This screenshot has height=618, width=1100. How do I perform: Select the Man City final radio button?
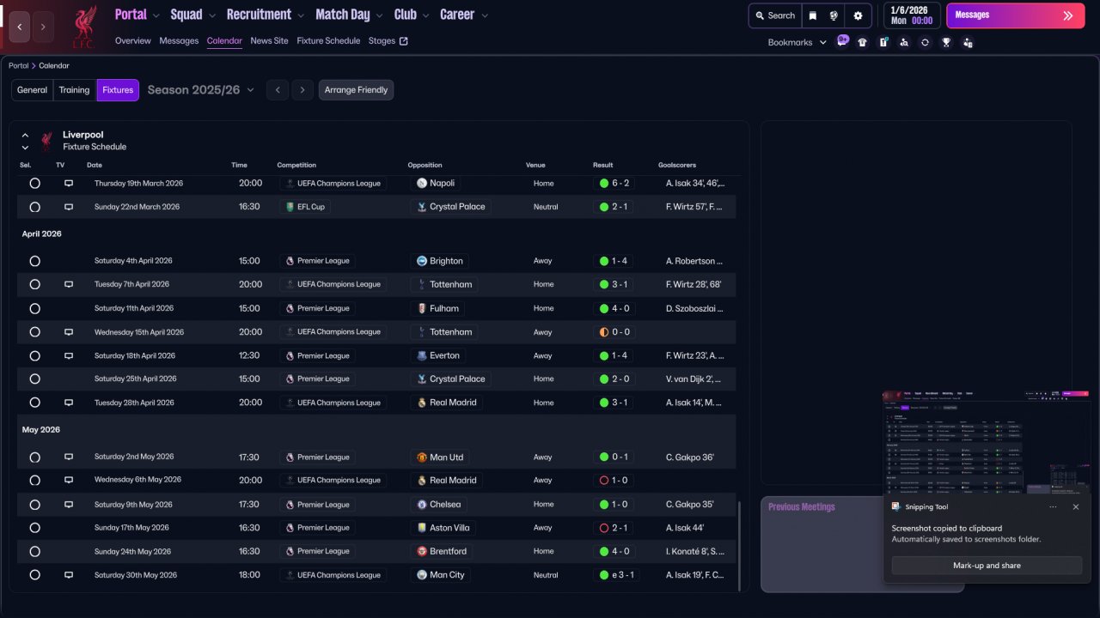(34, 575)
